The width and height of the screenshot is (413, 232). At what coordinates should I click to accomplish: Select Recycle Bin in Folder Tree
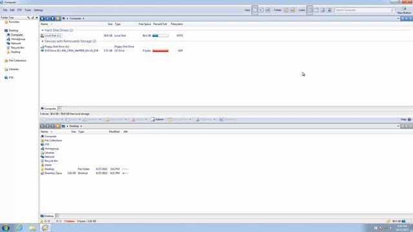[x=15, y=48]
